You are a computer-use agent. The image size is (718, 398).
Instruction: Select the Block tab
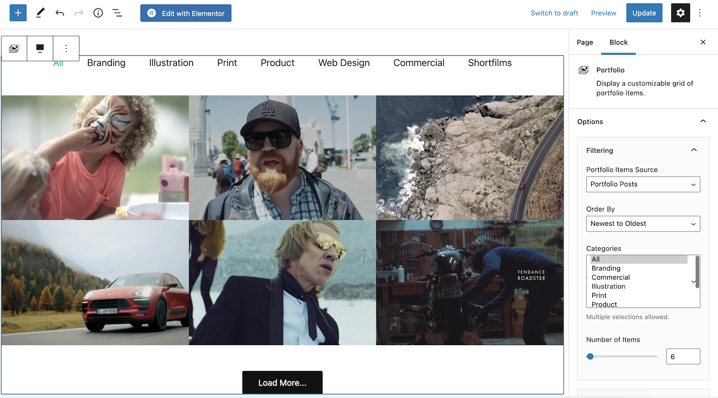(619, 42)
